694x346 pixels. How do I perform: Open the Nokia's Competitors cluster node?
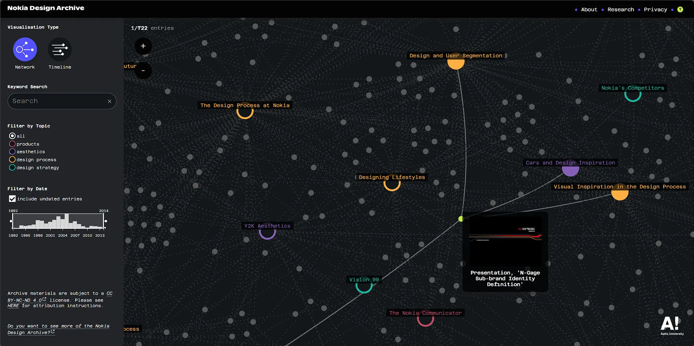point(633,94)
